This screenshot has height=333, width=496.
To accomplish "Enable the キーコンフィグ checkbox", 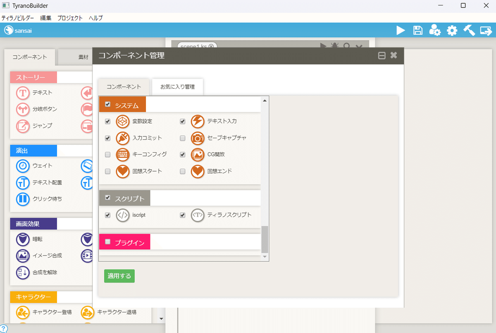I will click(108, 155).
